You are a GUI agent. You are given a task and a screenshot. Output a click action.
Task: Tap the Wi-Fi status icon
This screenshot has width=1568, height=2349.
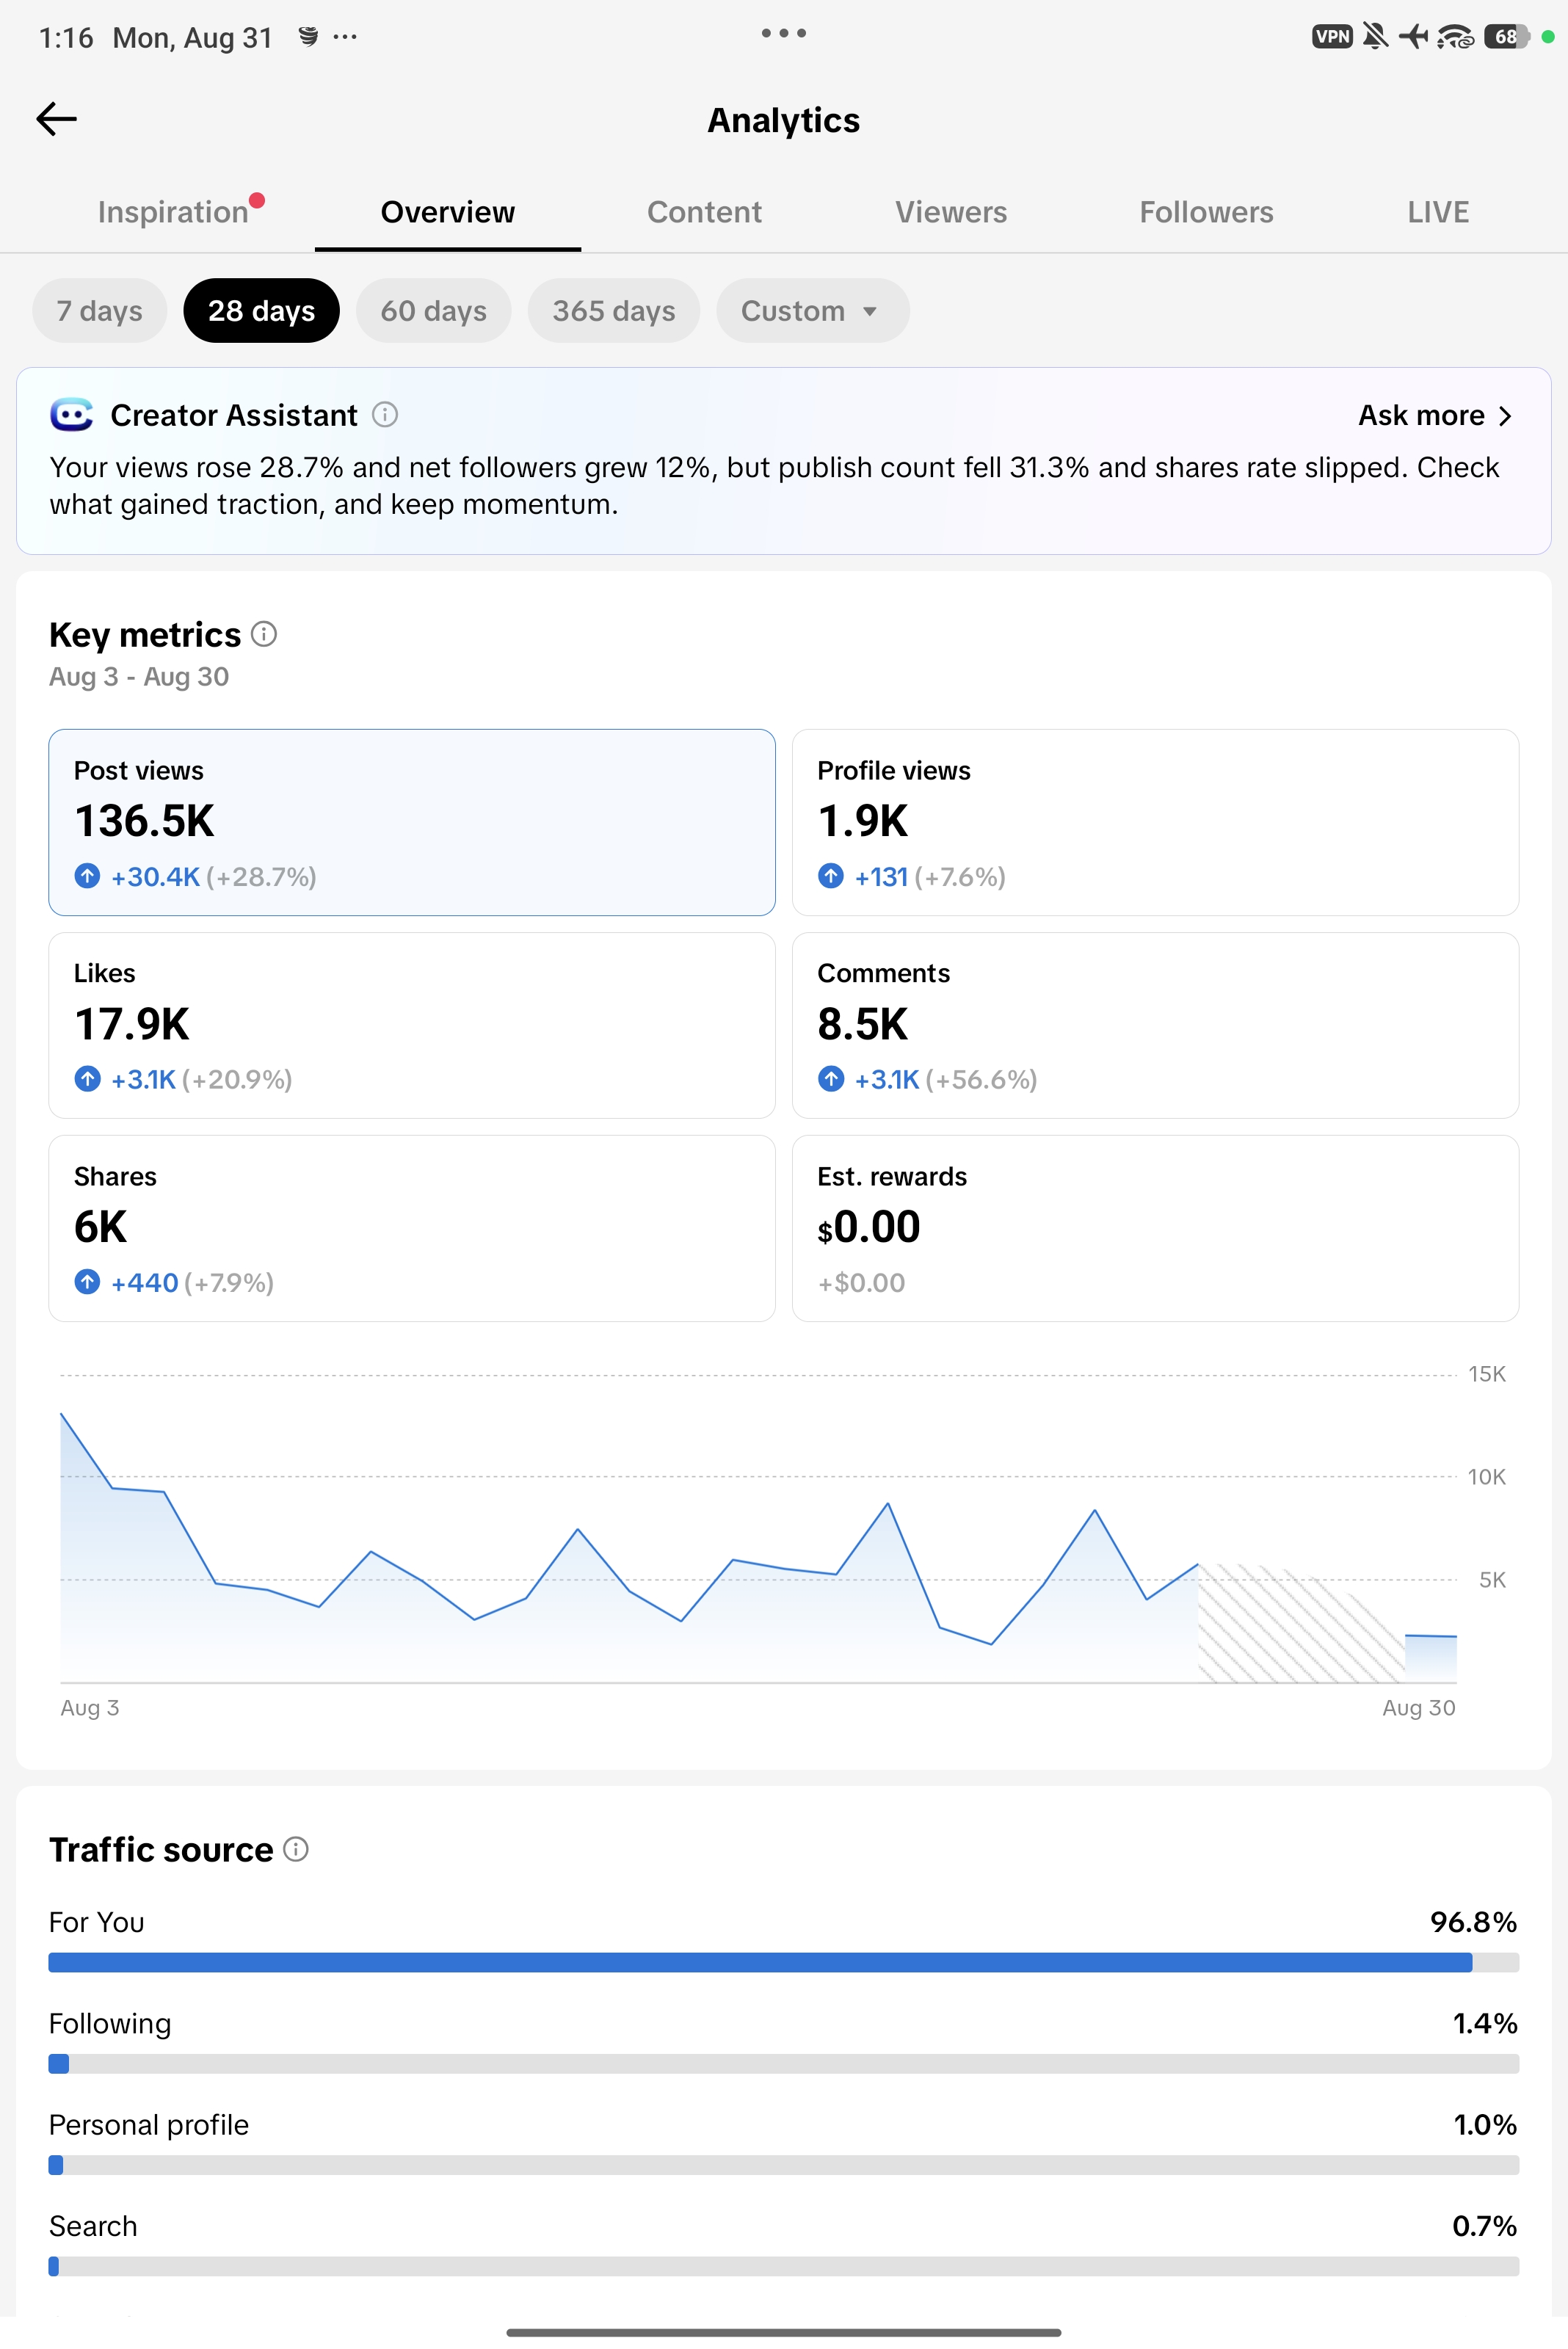pos(1455,37)
